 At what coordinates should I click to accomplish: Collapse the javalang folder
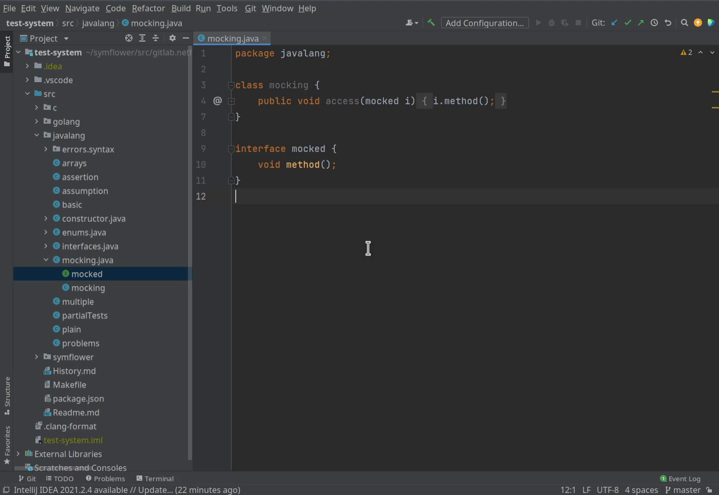[36, 136]
